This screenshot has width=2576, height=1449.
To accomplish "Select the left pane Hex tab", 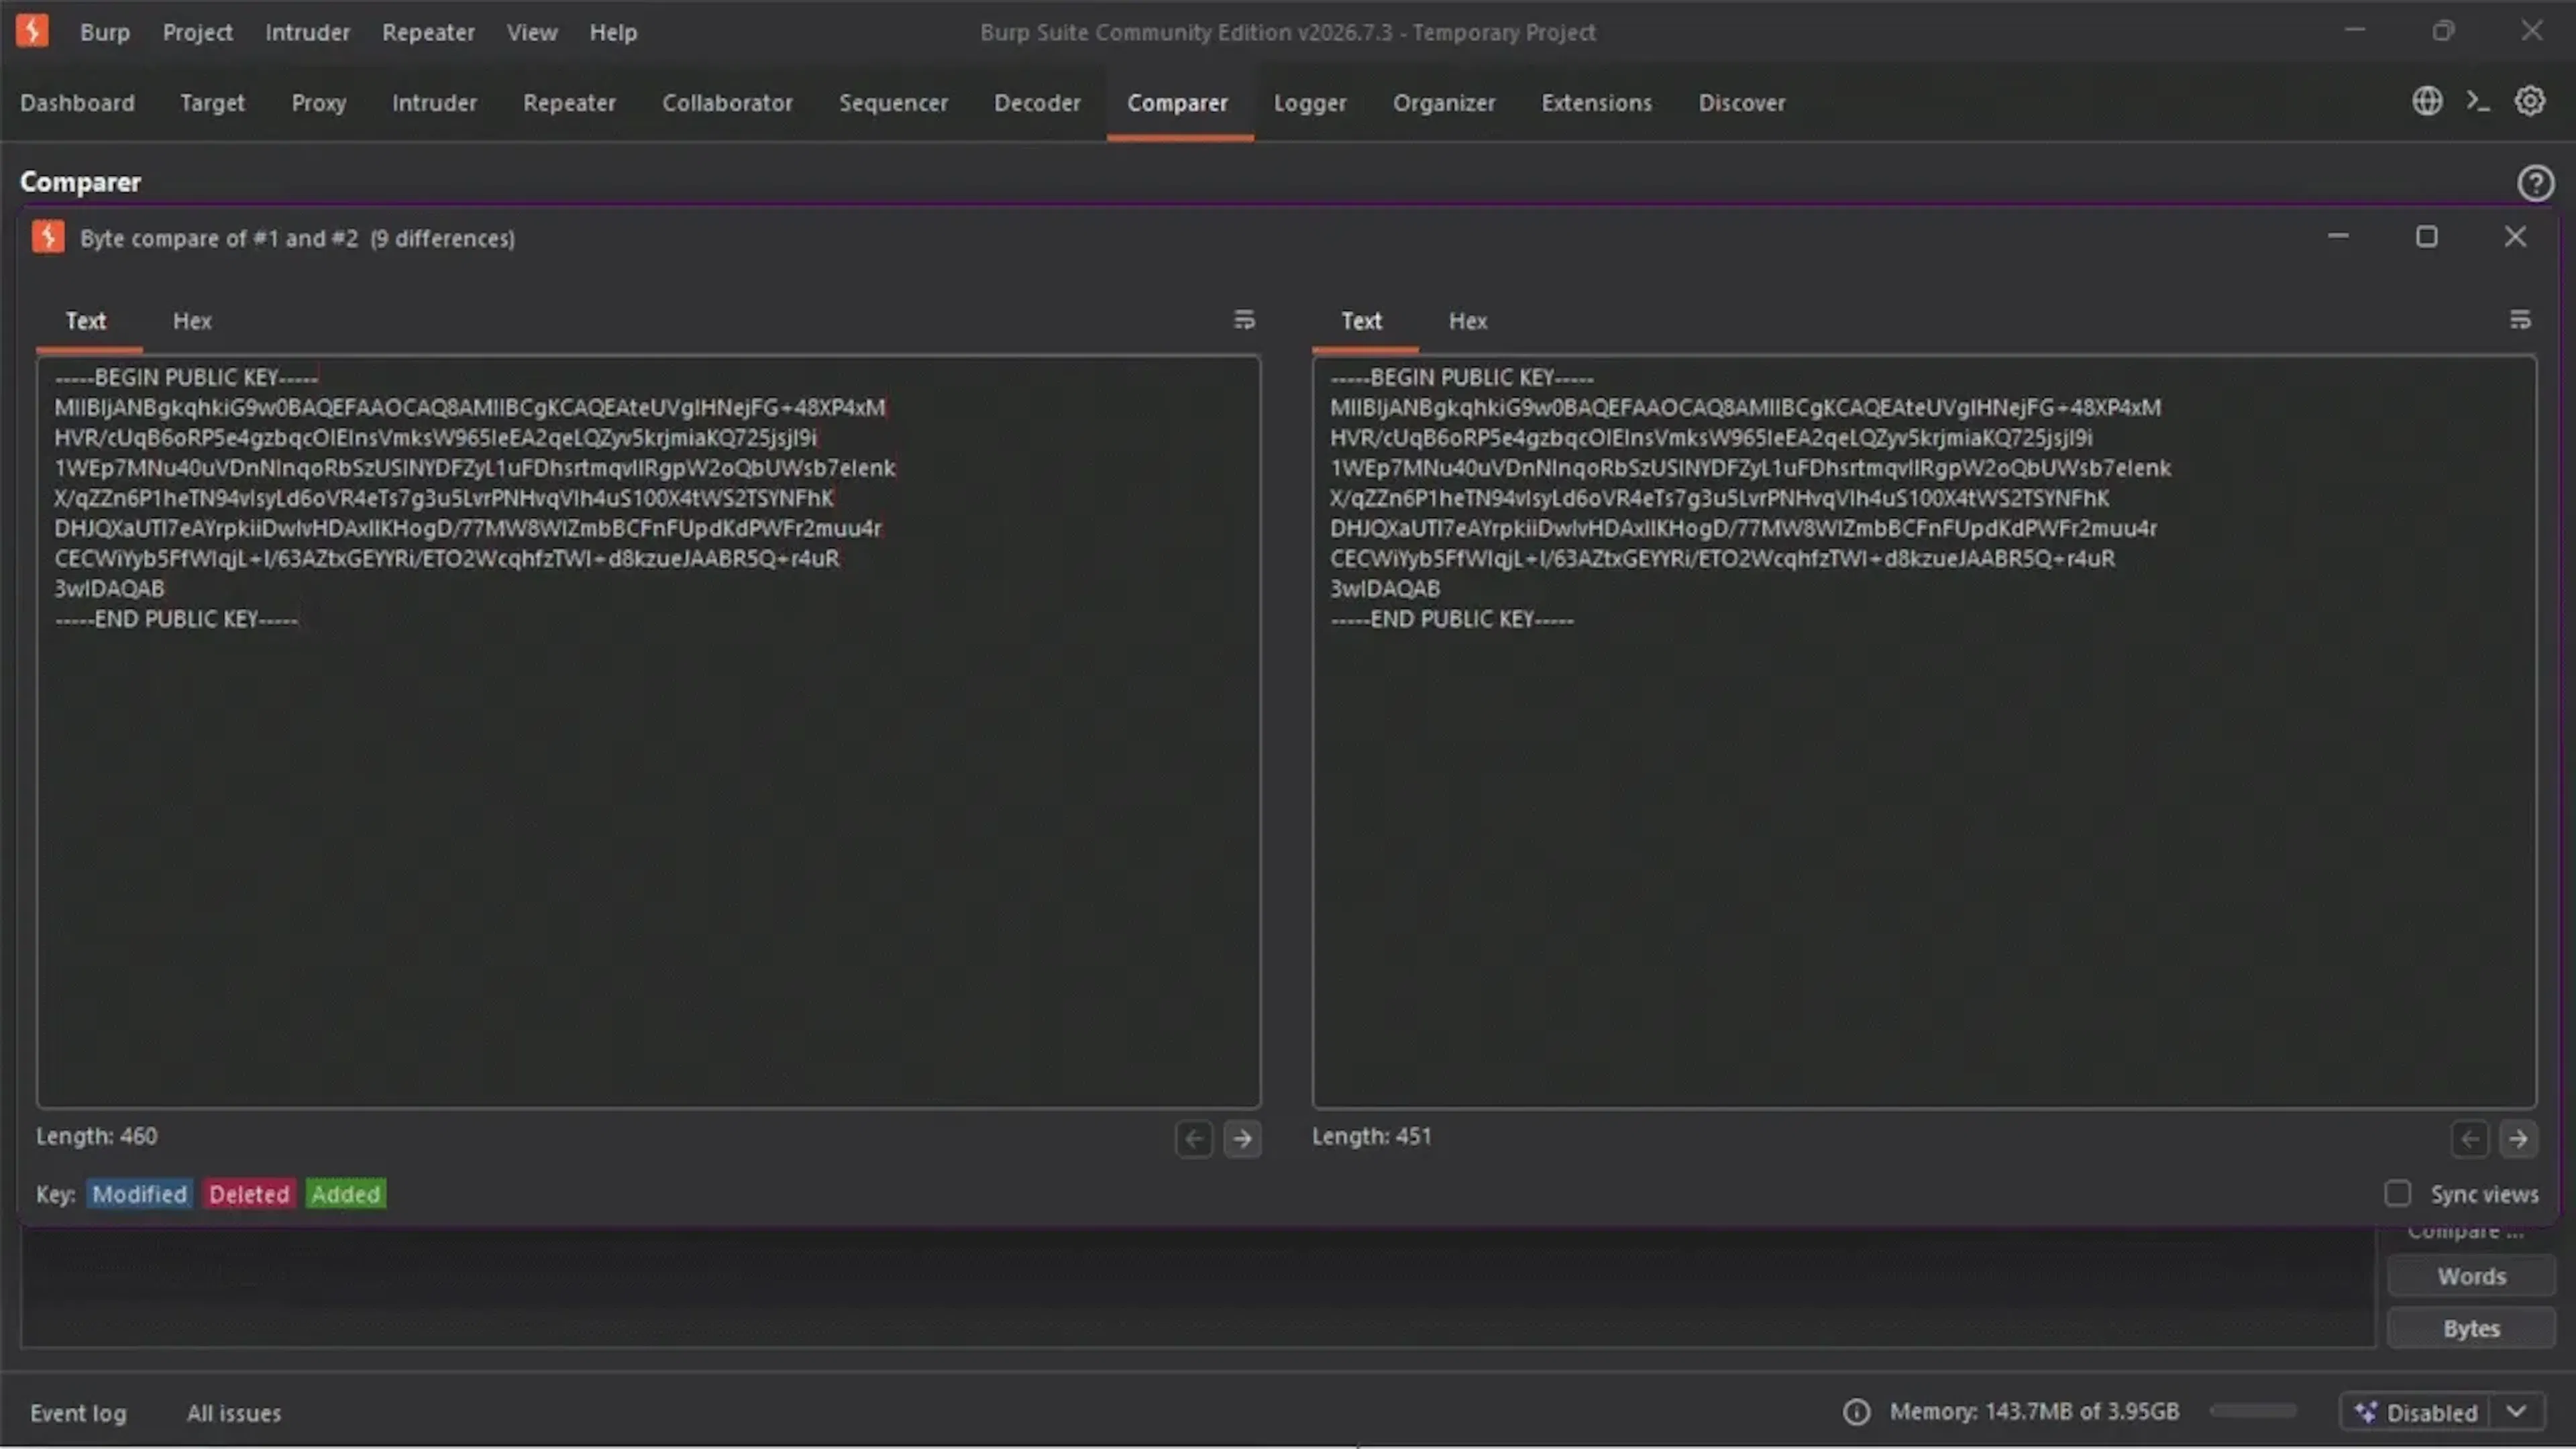I will point(192,321).
